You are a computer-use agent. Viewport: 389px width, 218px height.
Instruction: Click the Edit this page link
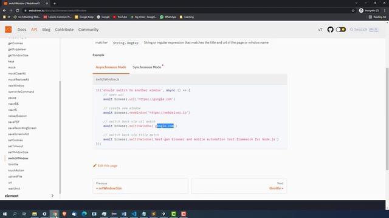click(x=105, y=165)
